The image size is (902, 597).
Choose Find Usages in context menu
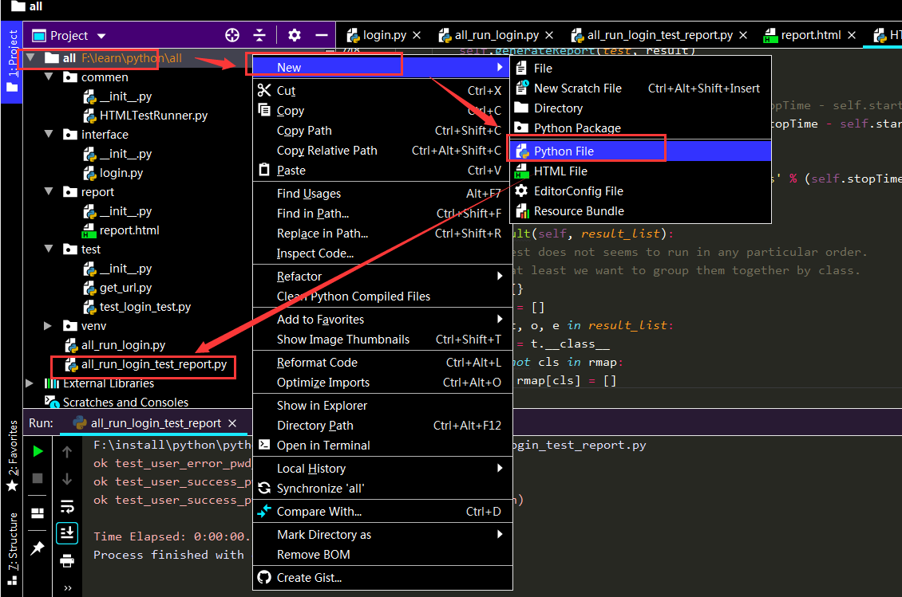click(x=382, y=194)
